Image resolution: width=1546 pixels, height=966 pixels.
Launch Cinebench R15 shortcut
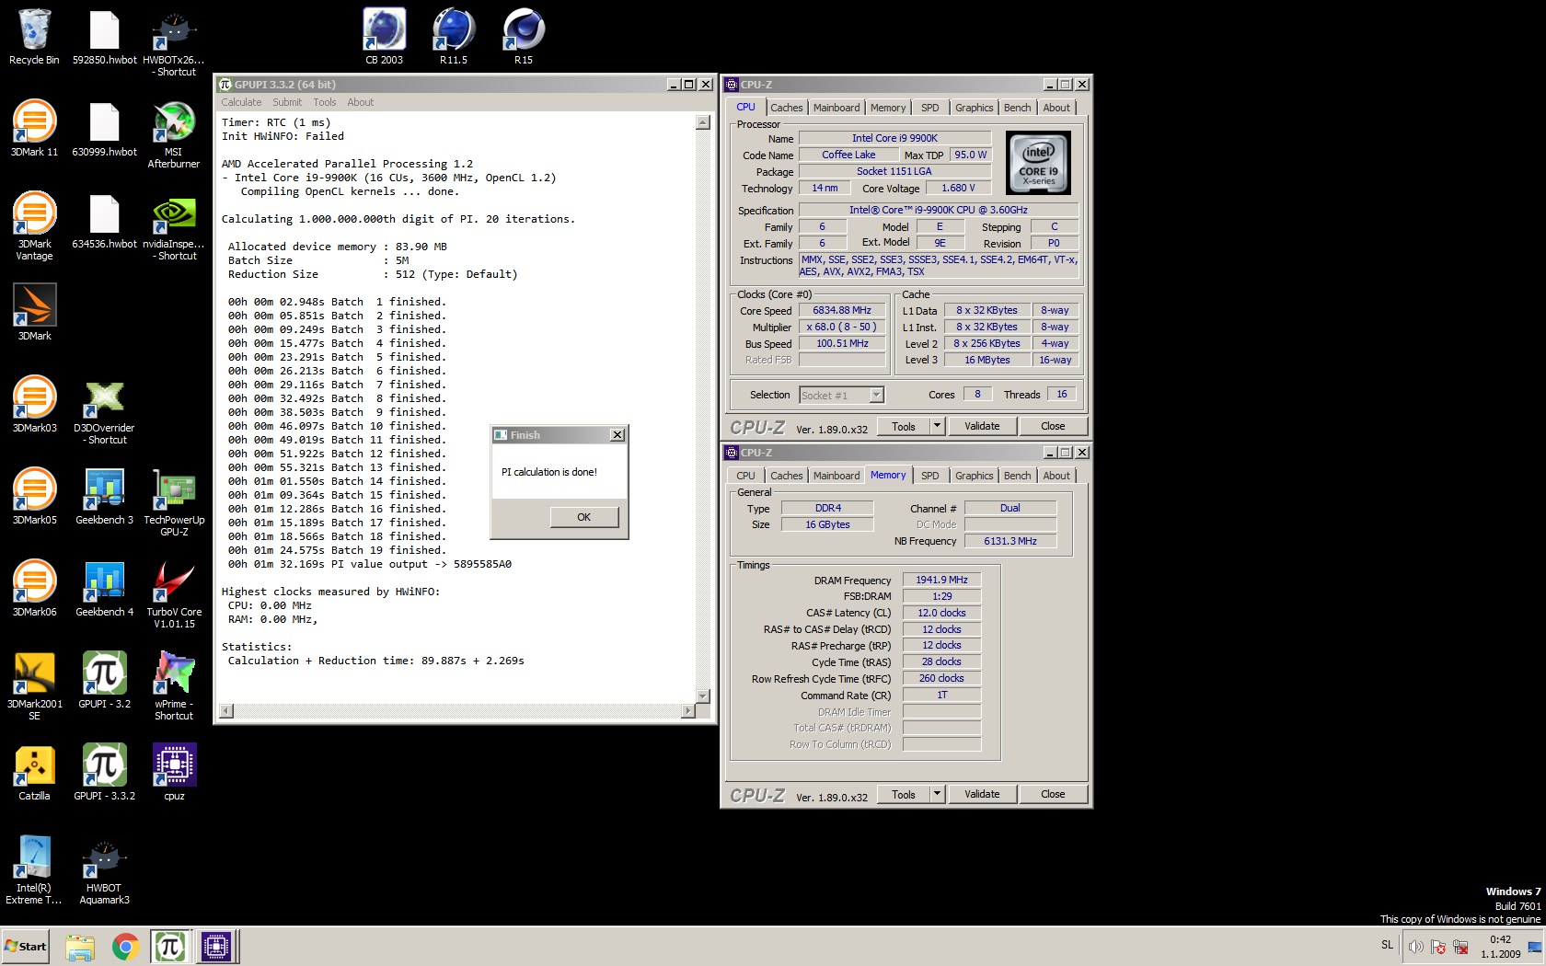point(524,37)
